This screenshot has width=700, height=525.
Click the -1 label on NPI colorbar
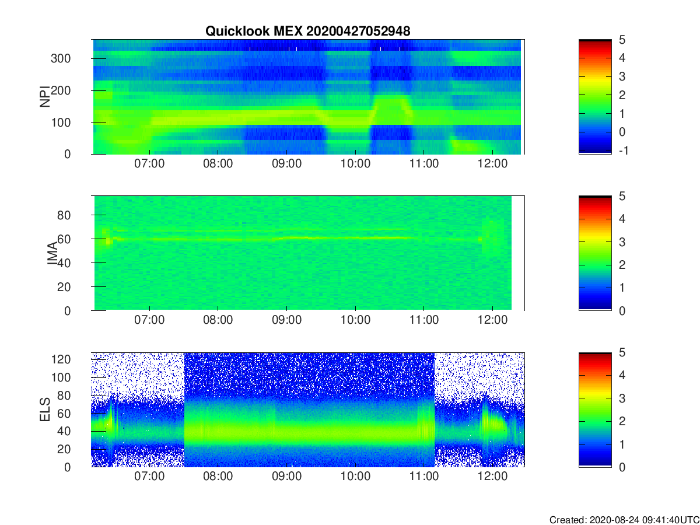[x=622, y=150]
